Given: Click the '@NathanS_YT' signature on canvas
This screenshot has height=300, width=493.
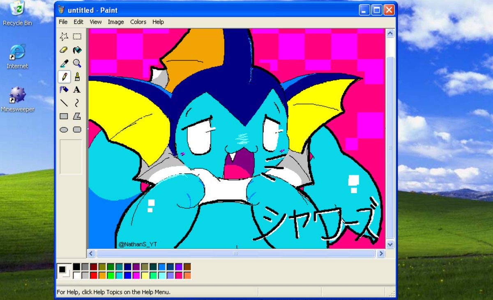Looking at the screenshot, I should (138, 244).
